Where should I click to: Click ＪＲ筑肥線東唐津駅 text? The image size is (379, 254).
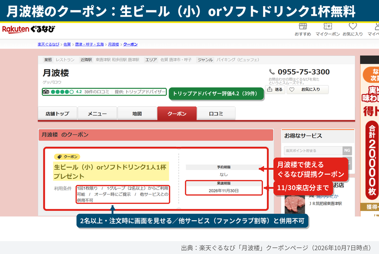(x=326, y=204)
